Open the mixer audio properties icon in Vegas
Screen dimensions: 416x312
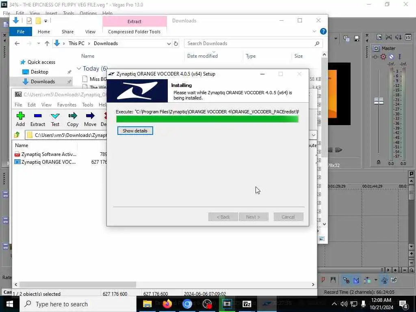(x=379, y=37)
